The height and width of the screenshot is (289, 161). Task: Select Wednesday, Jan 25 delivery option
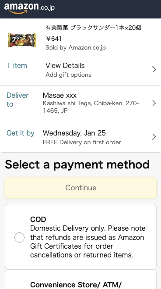pos(74,133)
